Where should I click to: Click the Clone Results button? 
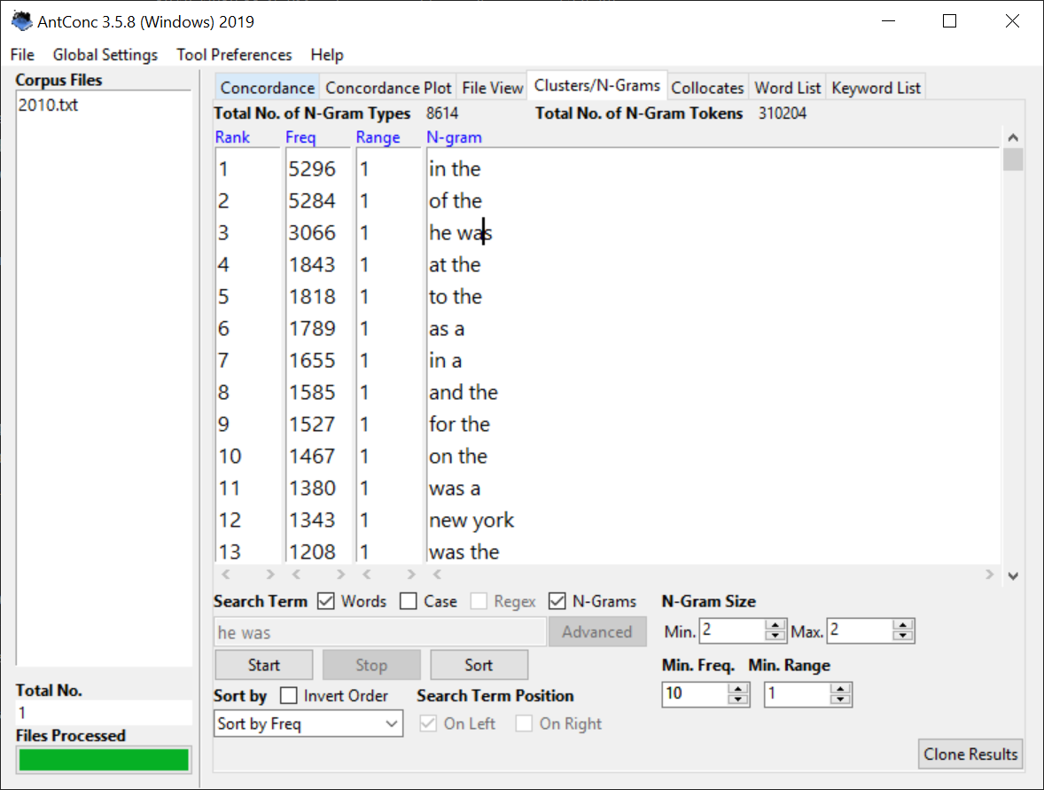click(x=970, y=754)
